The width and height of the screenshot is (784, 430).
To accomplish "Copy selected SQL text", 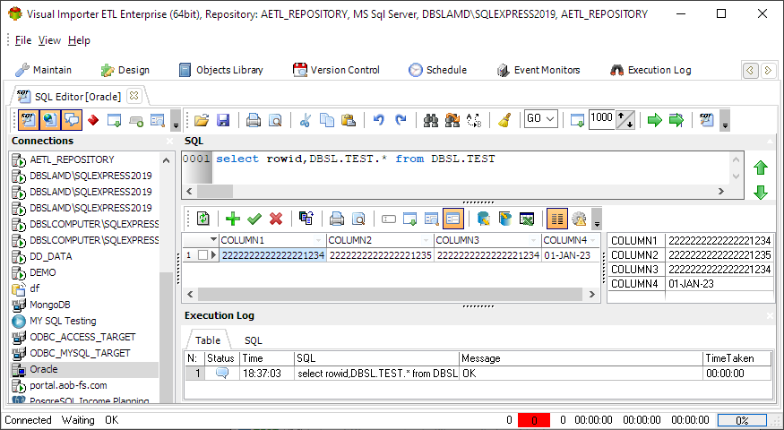I will (327, 120).
